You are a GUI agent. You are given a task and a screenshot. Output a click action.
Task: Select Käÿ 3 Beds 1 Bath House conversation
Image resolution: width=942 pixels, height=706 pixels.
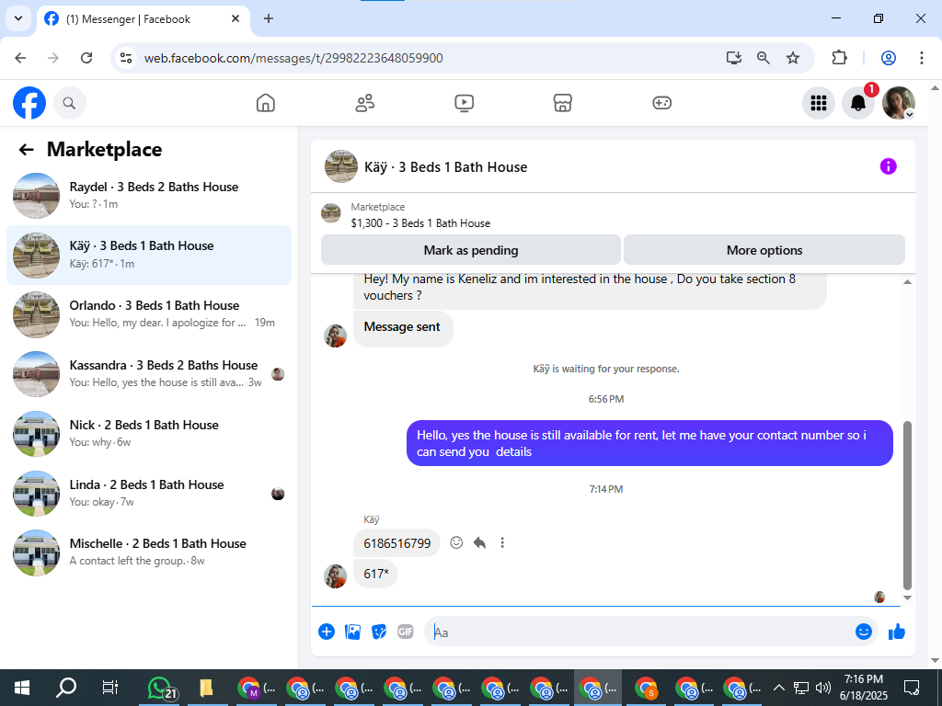149,256
